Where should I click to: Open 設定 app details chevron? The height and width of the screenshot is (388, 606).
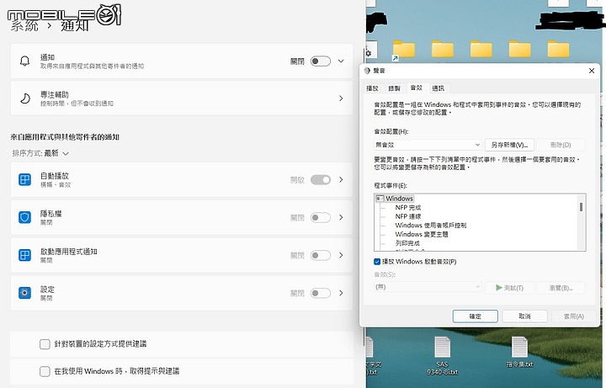pos(341,294)
